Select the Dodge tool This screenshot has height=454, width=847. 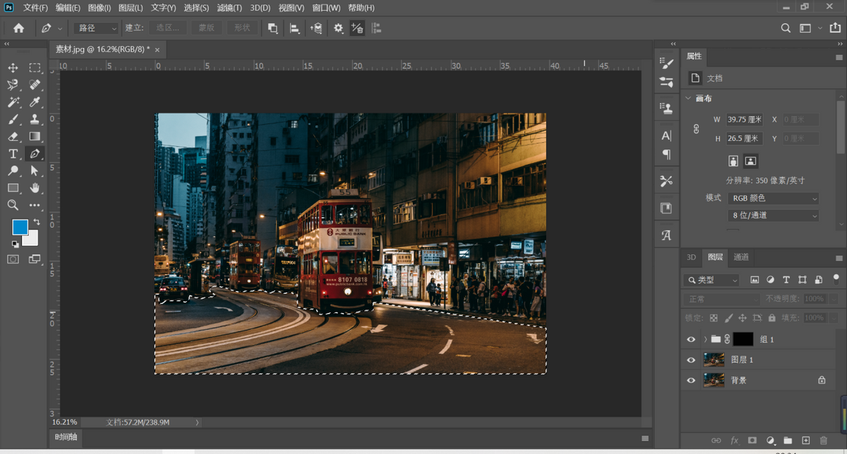[x=13, y=171]
